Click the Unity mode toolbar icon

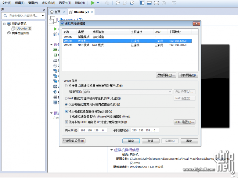point(164,3)
